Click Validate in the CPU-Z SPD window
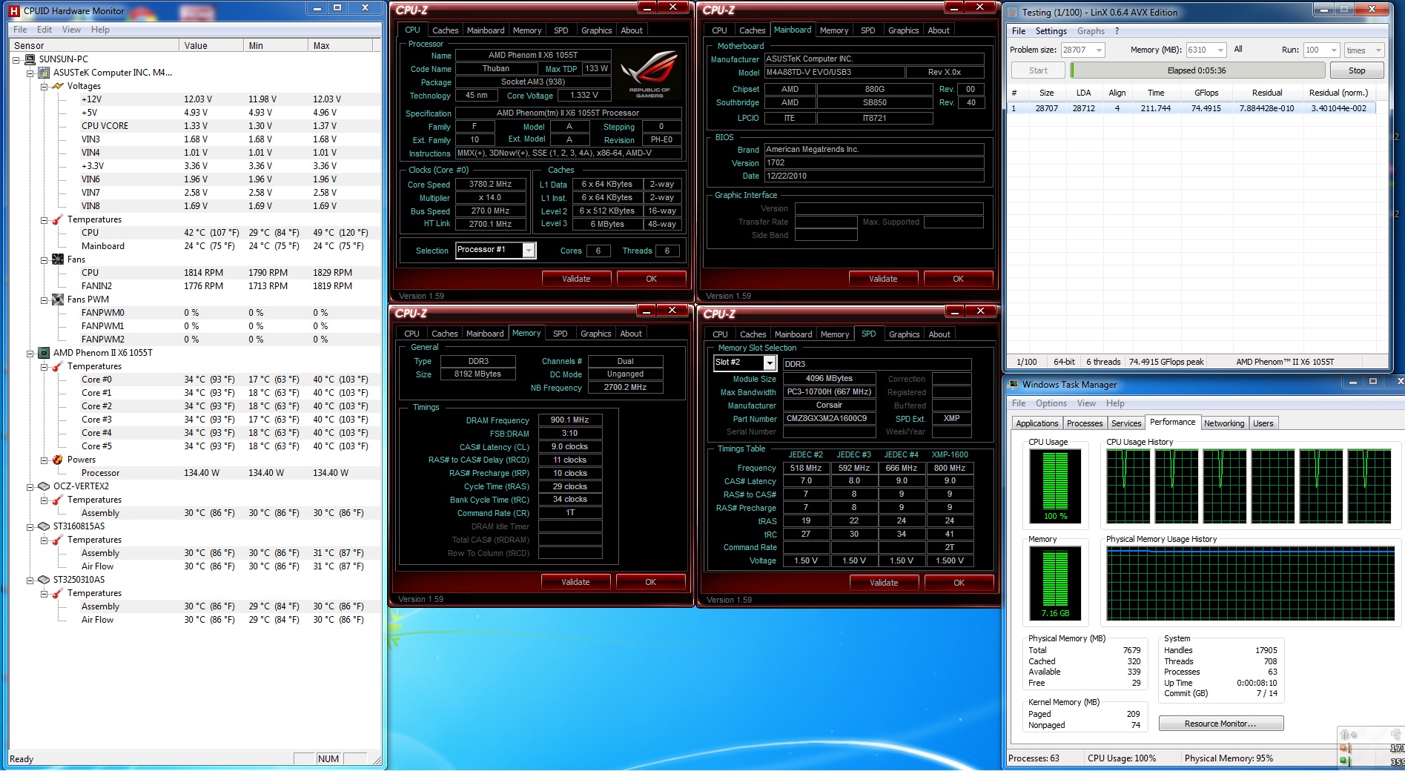The image size is (1405, 771). coord(884,583)
